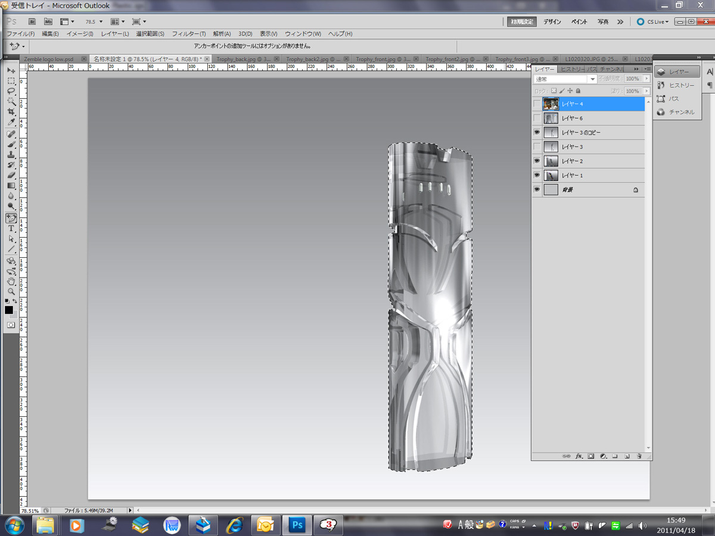Click the layer style fx icon
Screen dimensions: 715x536
click(x=579, y=456)
